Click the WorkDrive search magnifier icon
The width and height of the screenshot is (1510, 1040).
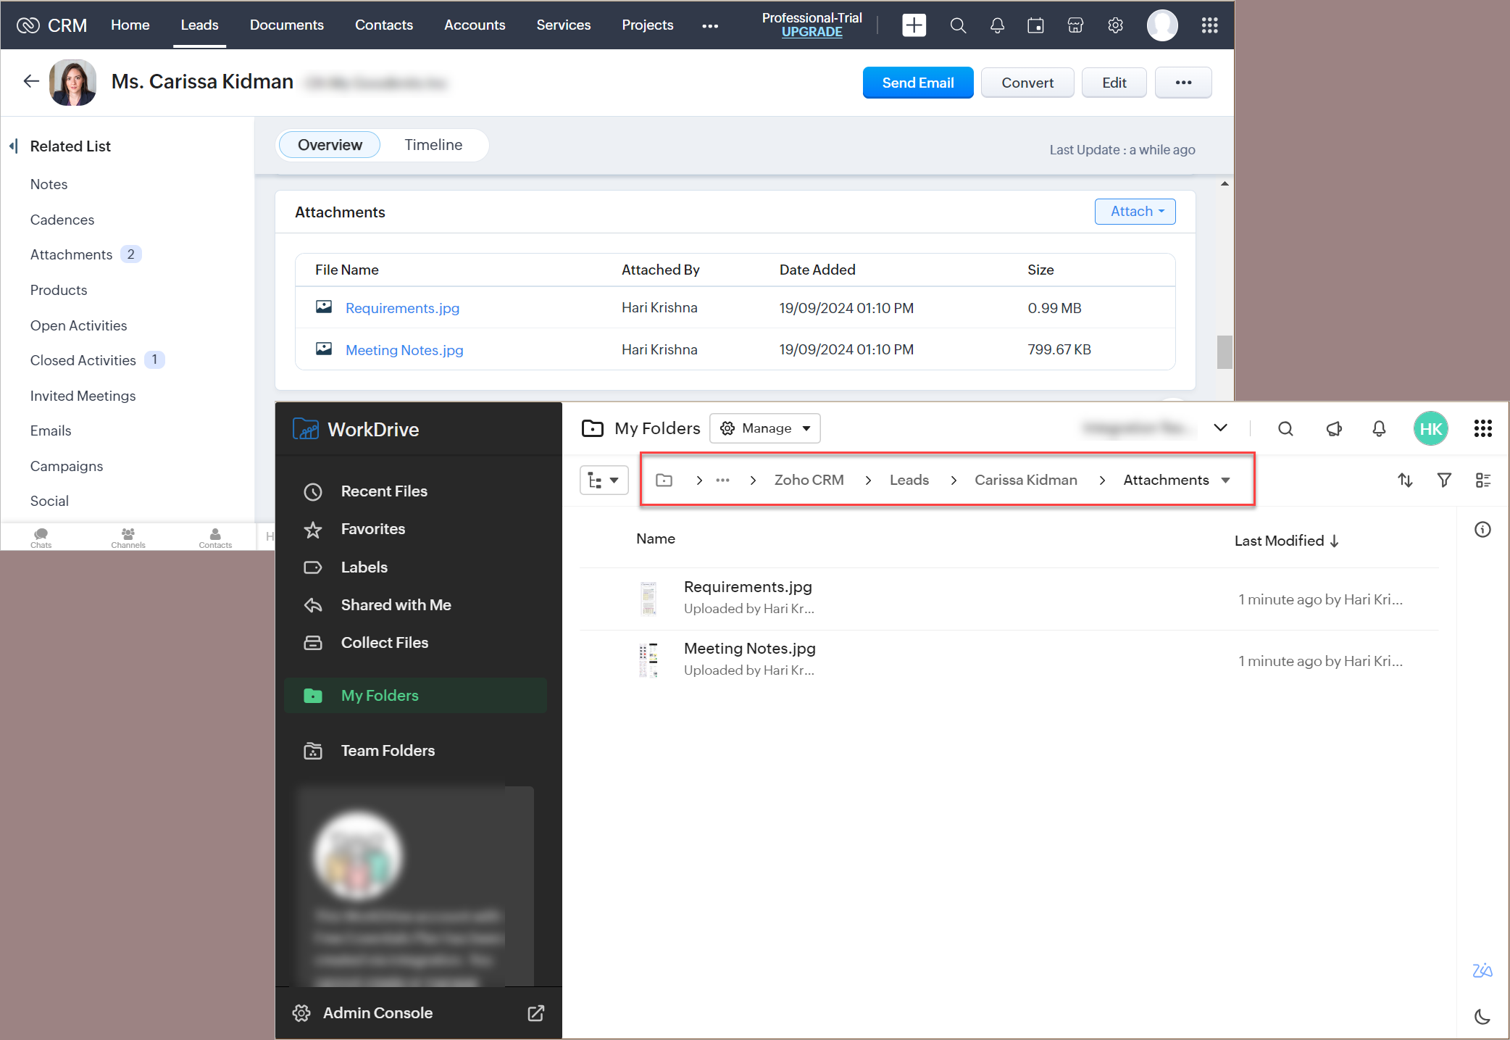click(1285, 428)
